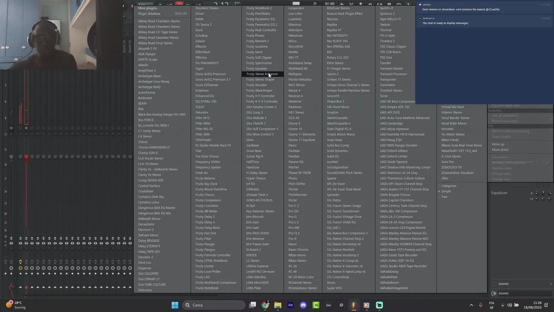Open the Live icon in the taskbar
This screenshot has width=554, height=312.
click(329, 305)
